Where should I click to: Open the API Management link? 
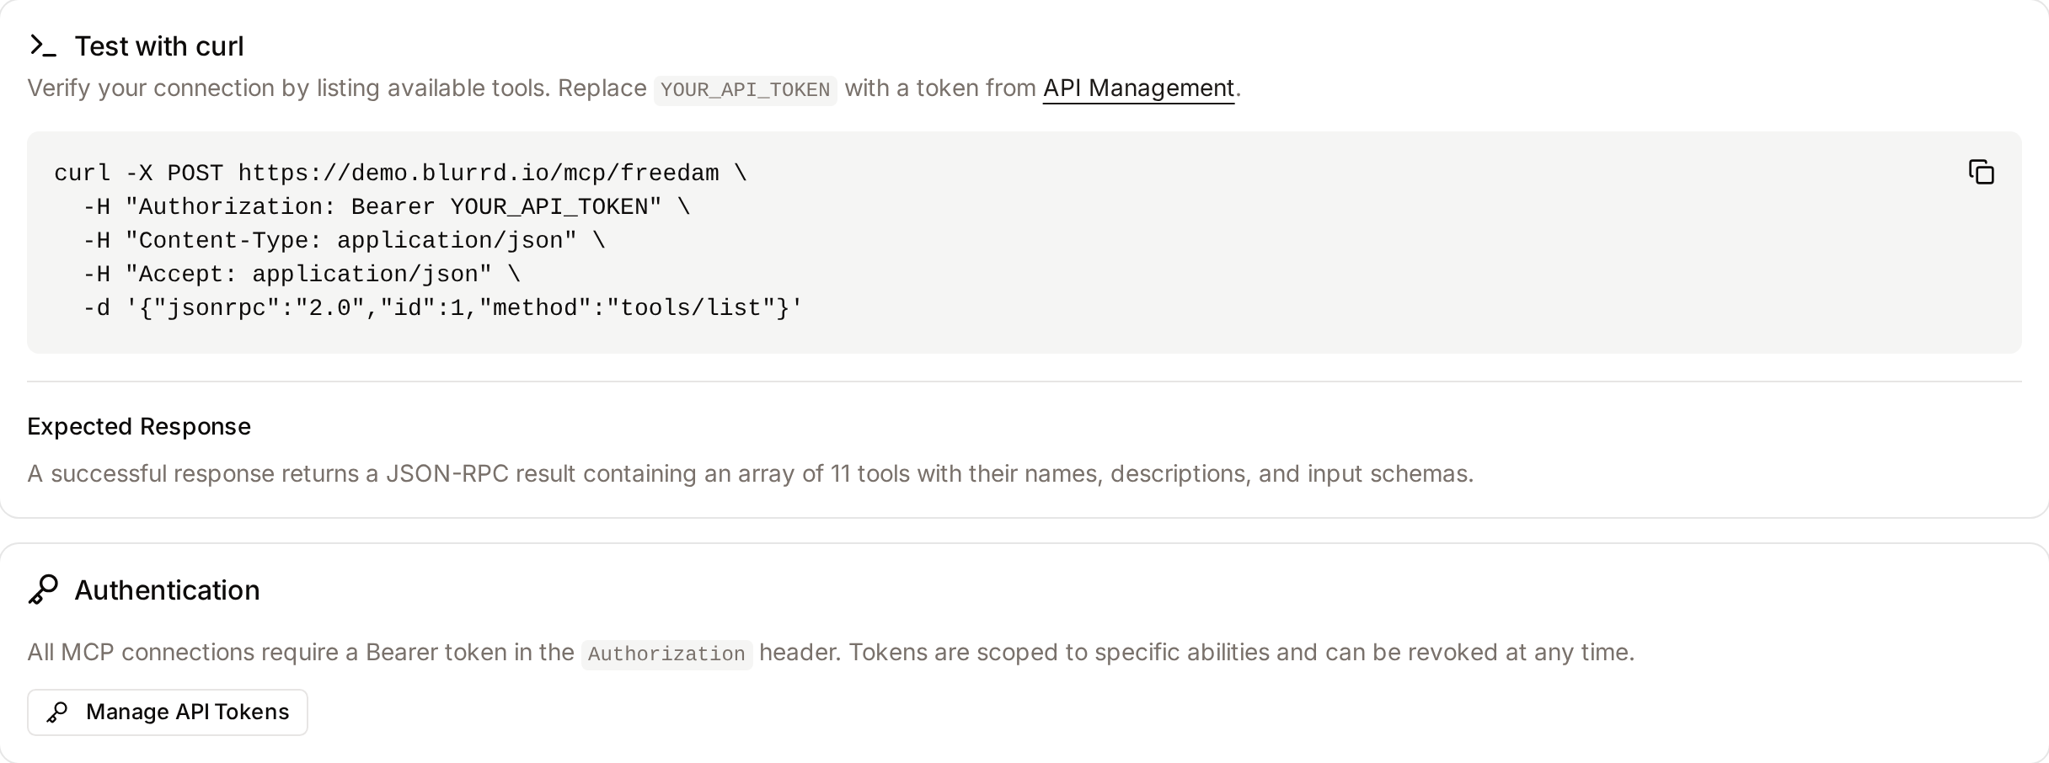tap(1138, 88)
